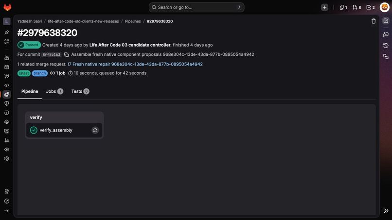The height and width of the screenshot is (220, 392).
Task: Open the project avatar L in sidebar
Action: click(7, 21)
